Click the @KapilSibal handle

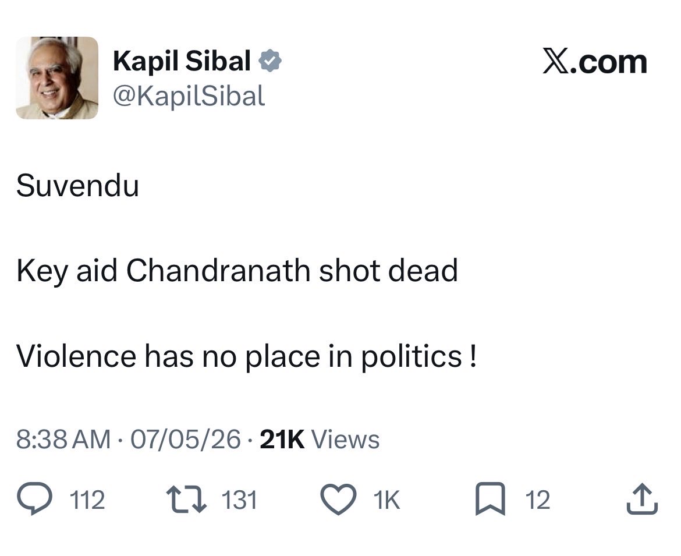pos(189,96)
